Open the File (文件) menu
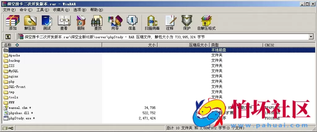Image resolution: width=317 pixels, height=132 pixels. coord(9,10)
